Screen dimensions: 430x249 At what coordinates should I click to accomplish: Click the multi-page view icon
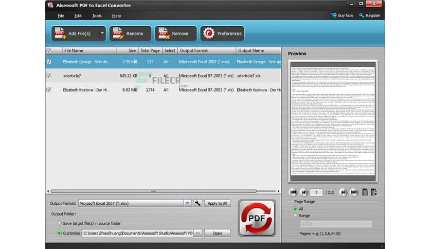point(374,192)
